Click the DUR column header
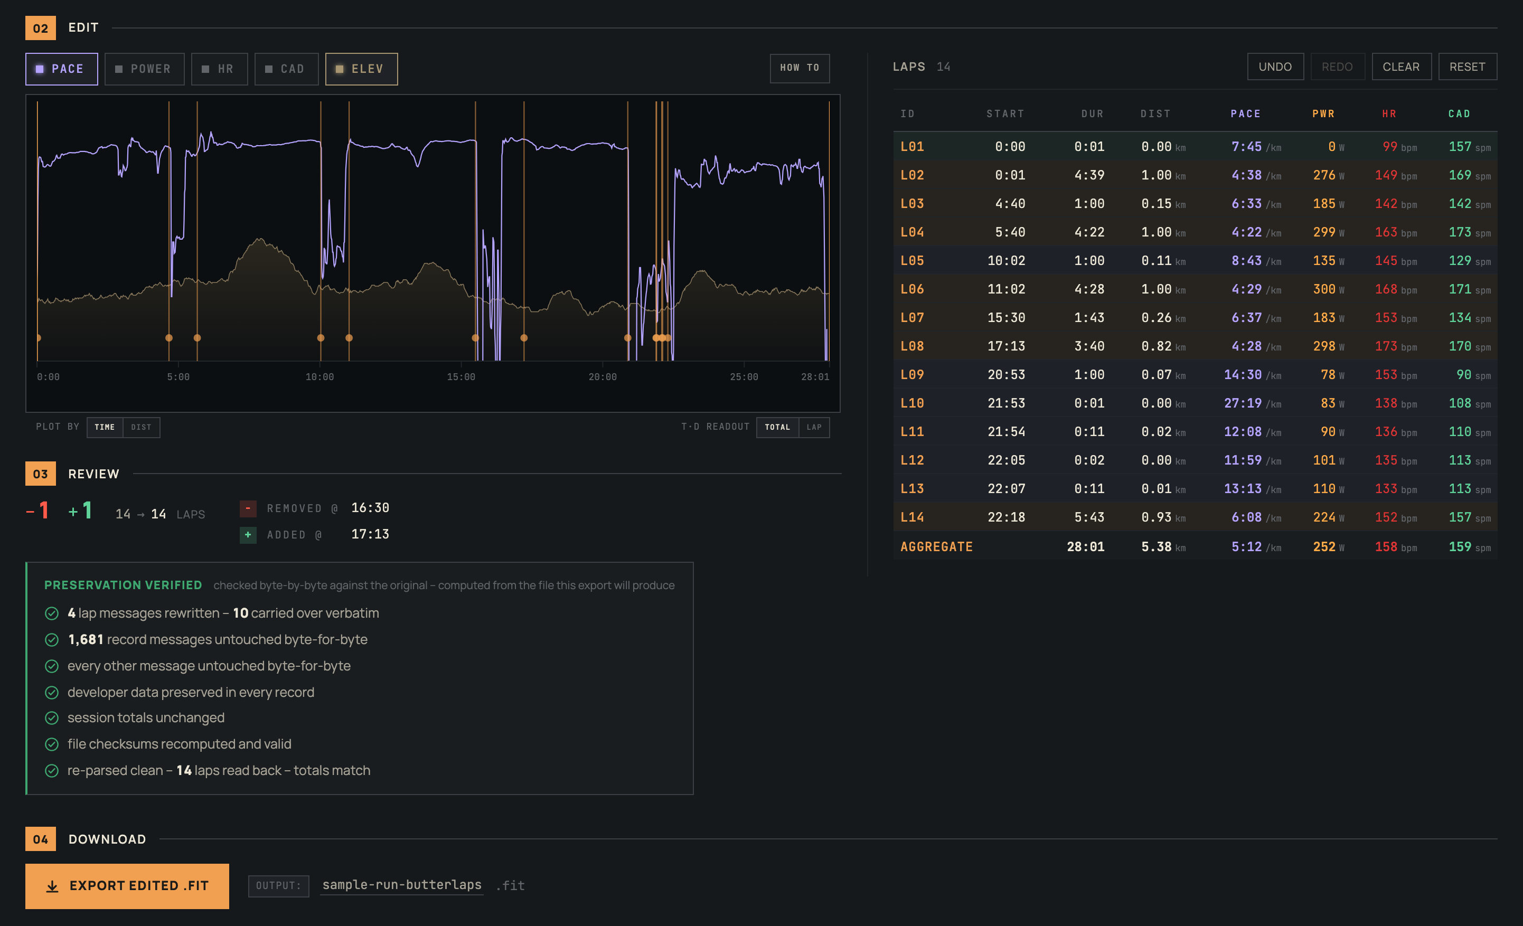Image resolution: width=1523 pixels, height=926 pixels. pyautogui.click(x=1092, y=114)
